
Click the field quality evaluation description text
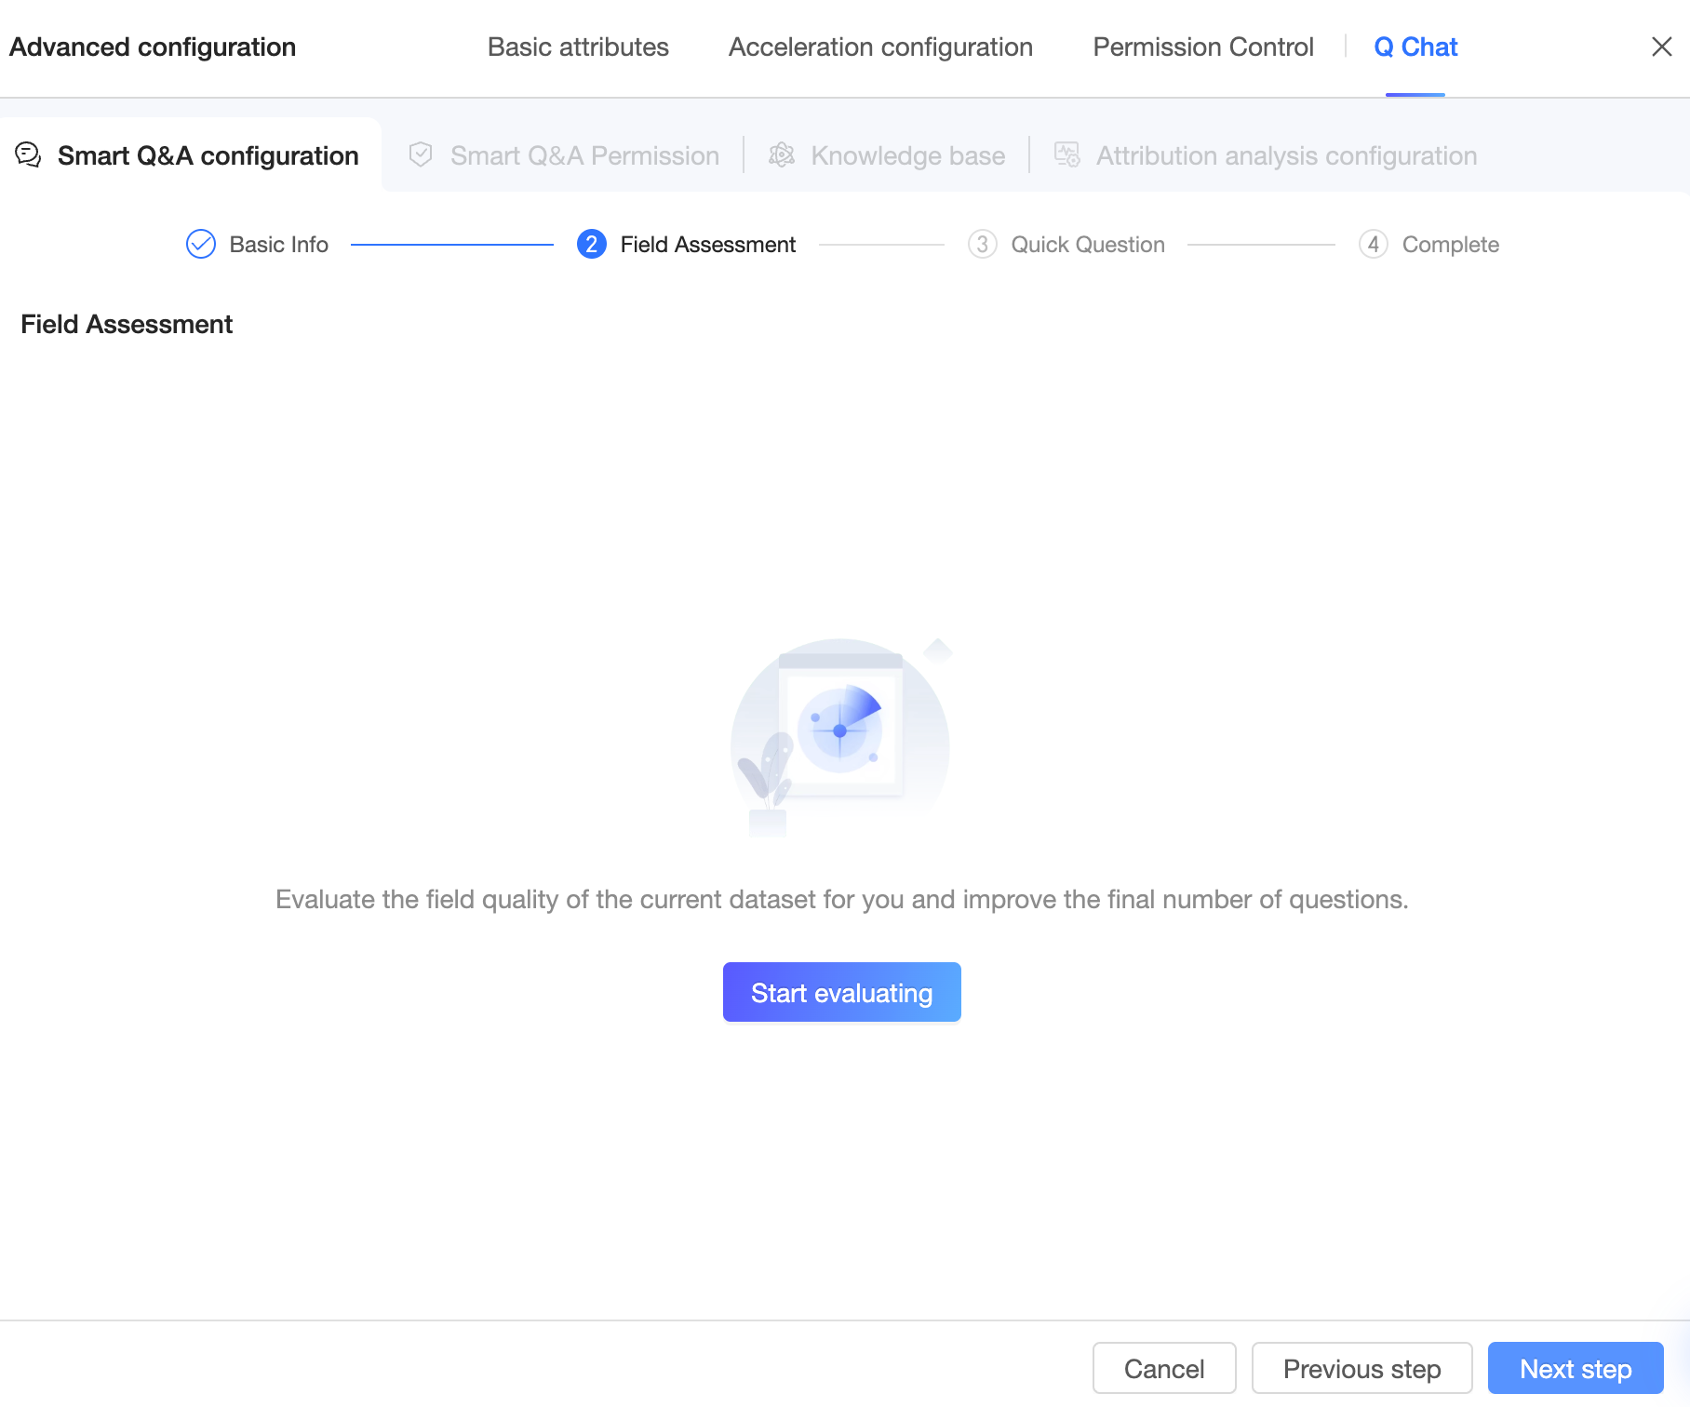point(842,899)
